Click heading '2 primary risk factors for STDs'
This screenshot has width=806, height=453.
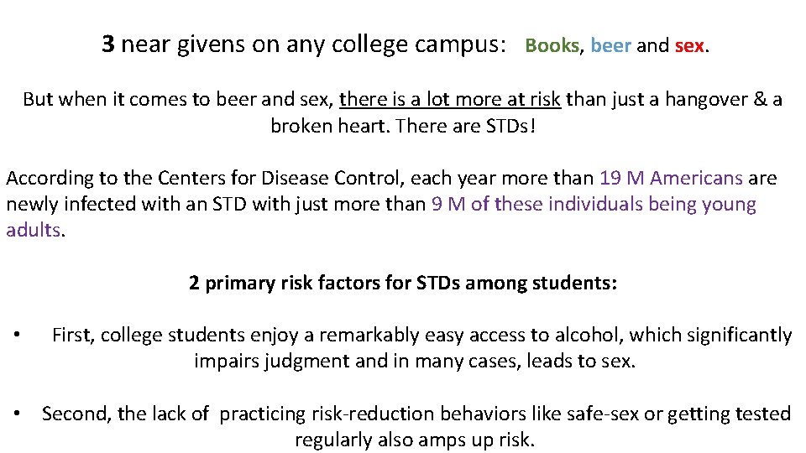click(x=324, y=283)
